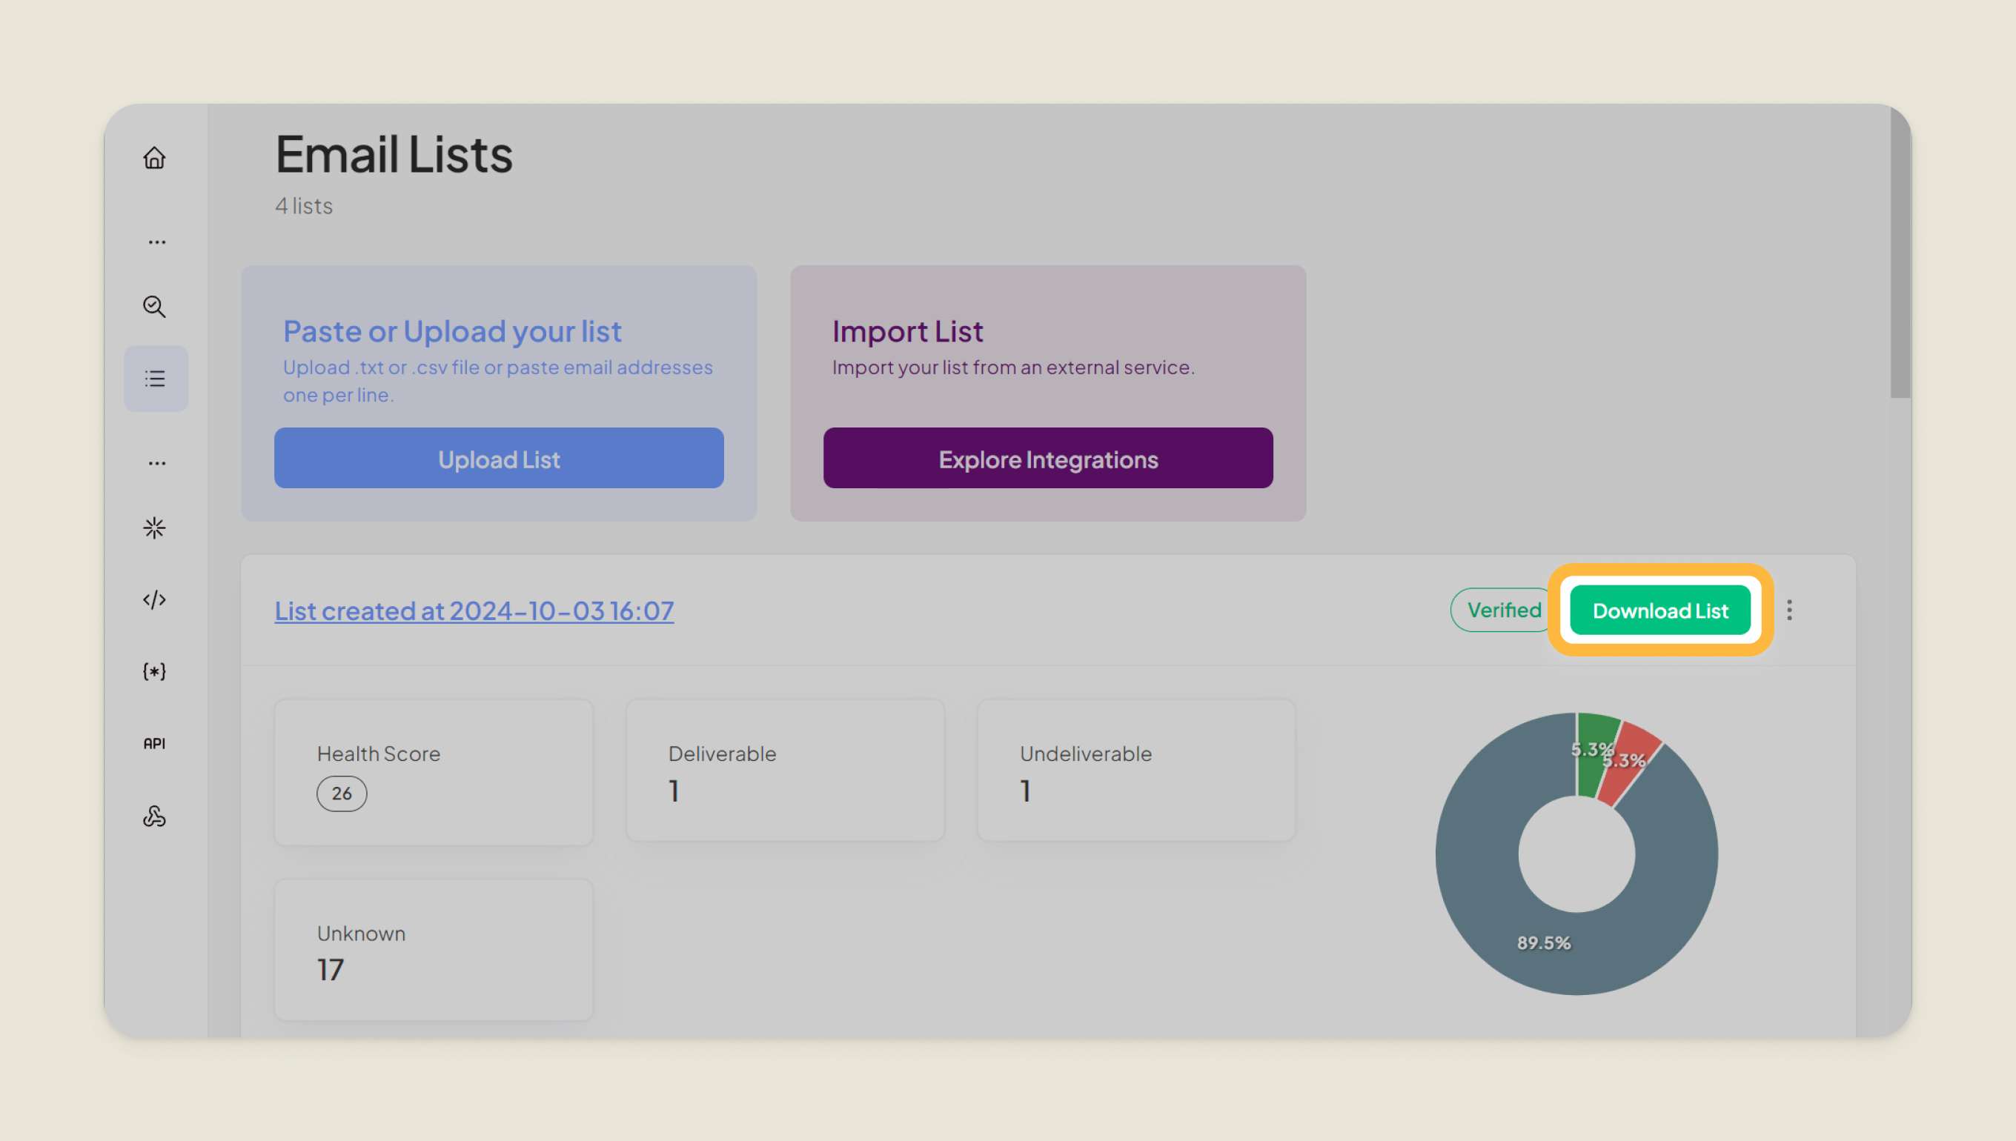The height and width of the screenshot is (1141, 2016).
Task: Open the webhooks sidebar icon
Action: [154, 816]
